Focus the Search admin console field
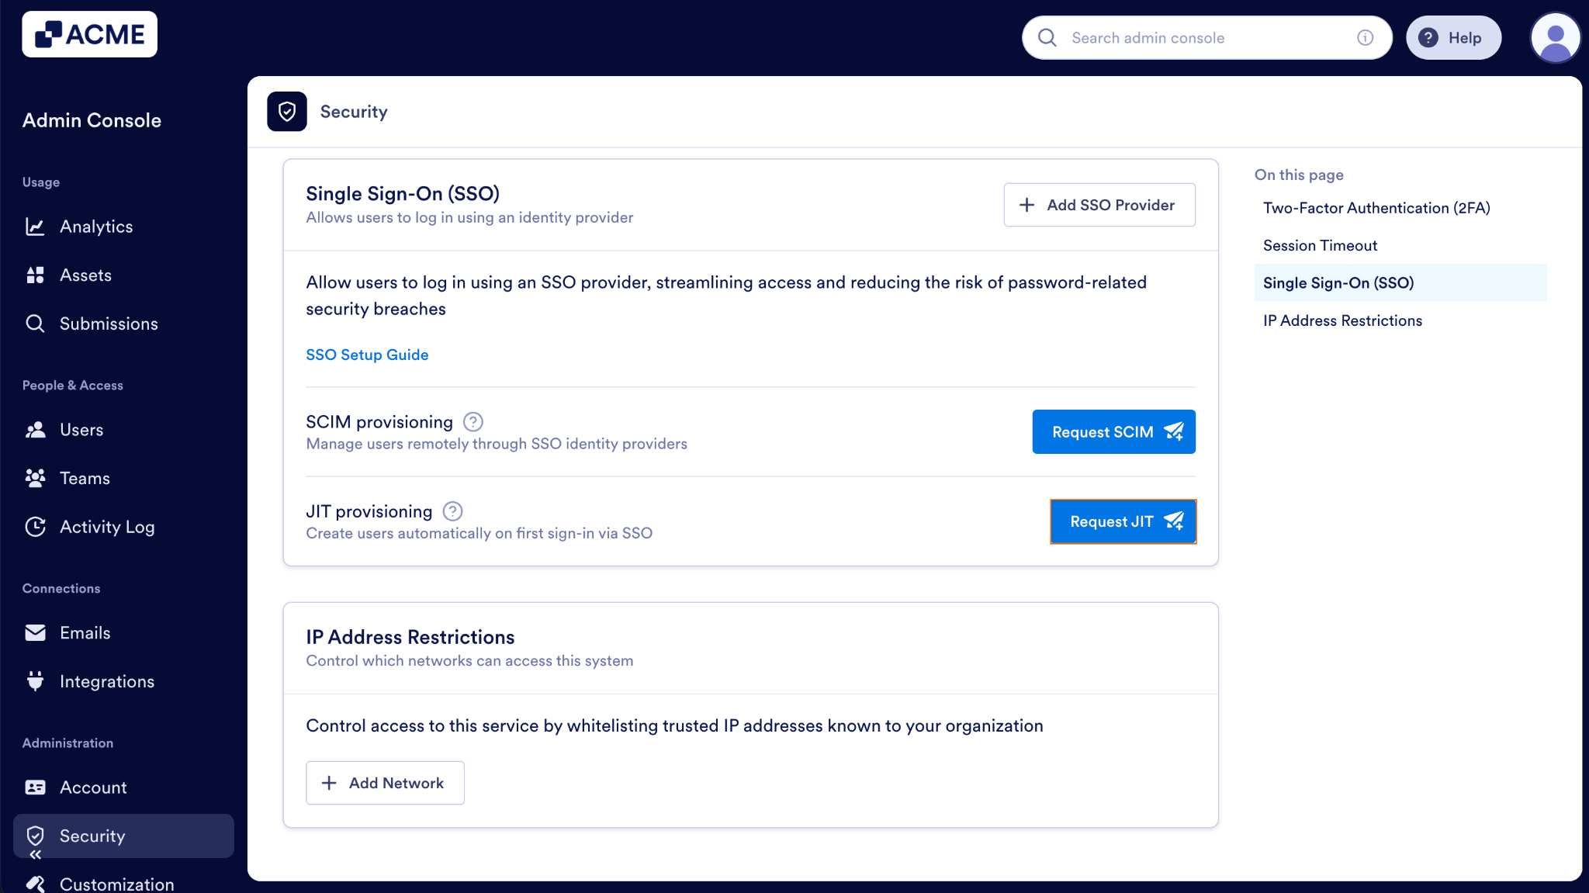This screenshot has width=1589, height=893. click(1206, 37)
